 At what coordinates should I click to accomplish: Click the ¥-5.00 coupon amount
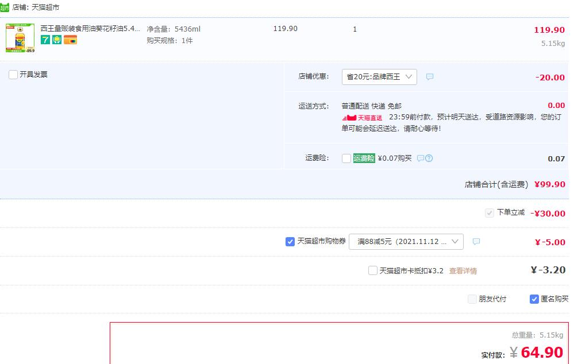pyautogui.click(x=550, y=242)
